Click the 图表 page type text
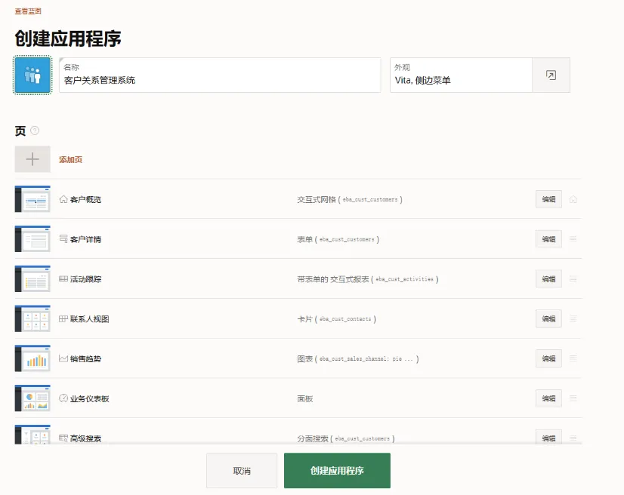Viewport: 624px width, 495px height. [305, 358]
